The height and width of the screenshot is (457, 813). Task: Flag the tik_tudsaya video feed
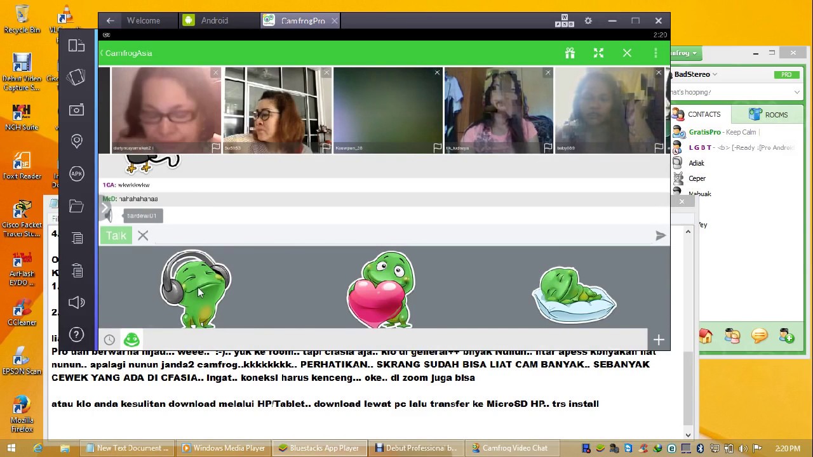548,147
